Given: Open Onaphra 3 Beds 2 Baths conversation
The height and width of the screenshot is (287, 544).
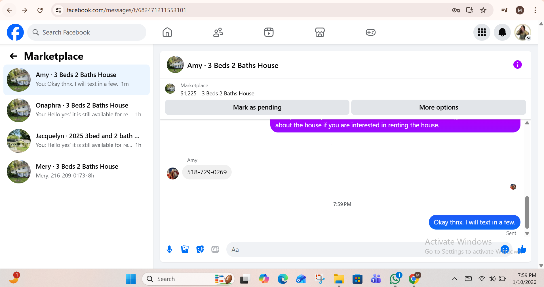Looking at the screenshot, I should [x=77, y=110].
